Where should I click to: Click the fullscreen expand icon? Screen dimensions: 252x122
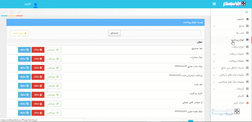19,12
